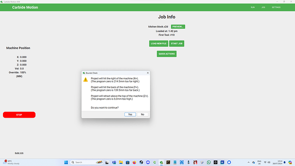Open WhatsApp from the taskbar

click(x=209, y=162)
